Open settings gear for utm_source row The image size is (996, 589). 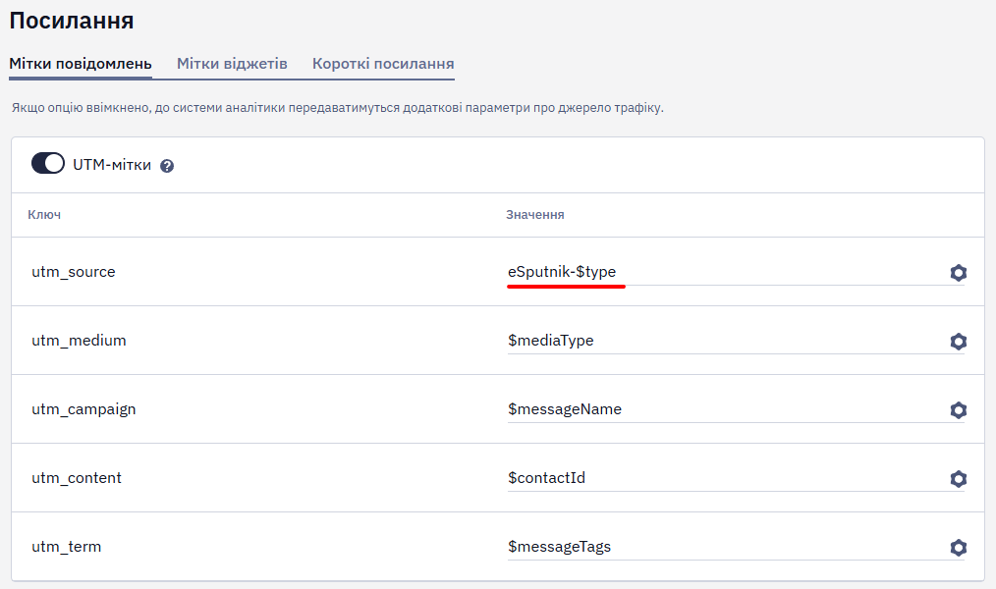pos(958,272)
